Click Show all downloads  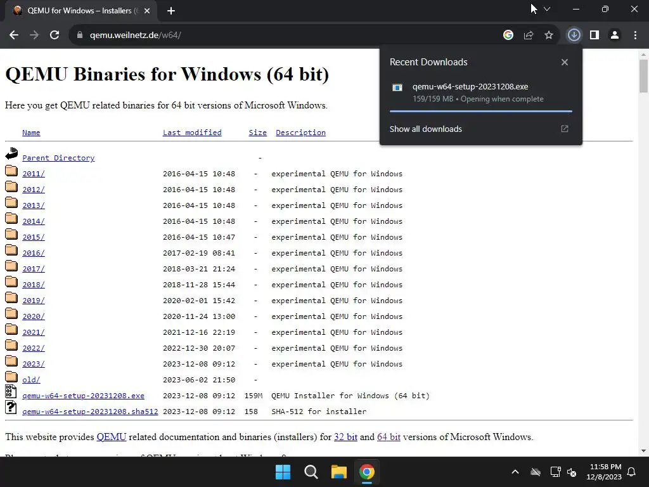[x=425, y=129]
